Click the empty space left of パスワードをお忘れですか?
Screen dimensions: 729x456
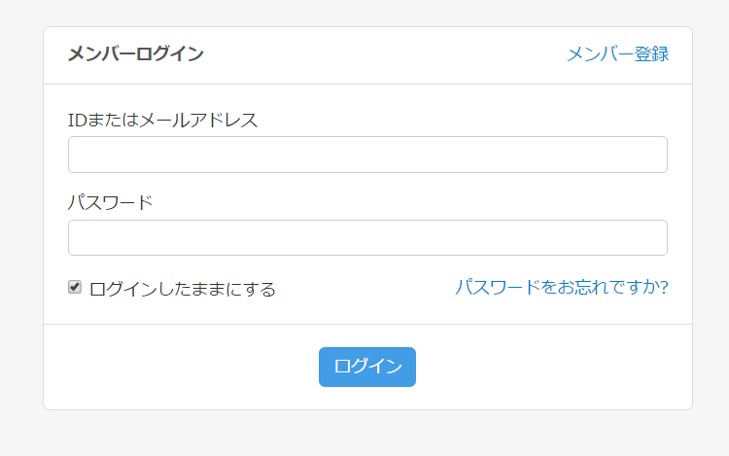(x=364, y=289)
